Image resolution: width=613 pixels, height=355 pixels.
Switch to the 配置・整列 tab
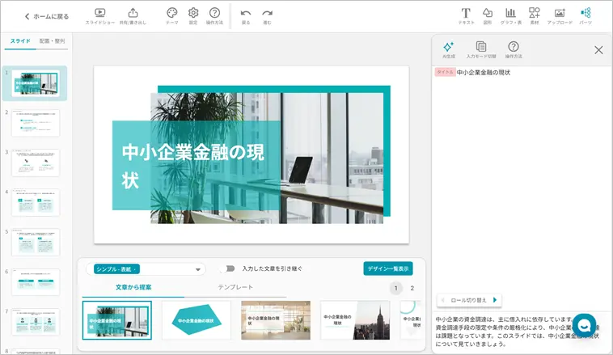pos(52,41)
